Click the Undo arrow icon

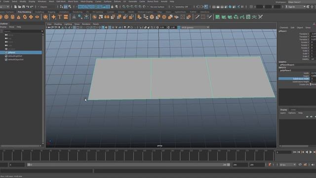[x=28, y=6]
